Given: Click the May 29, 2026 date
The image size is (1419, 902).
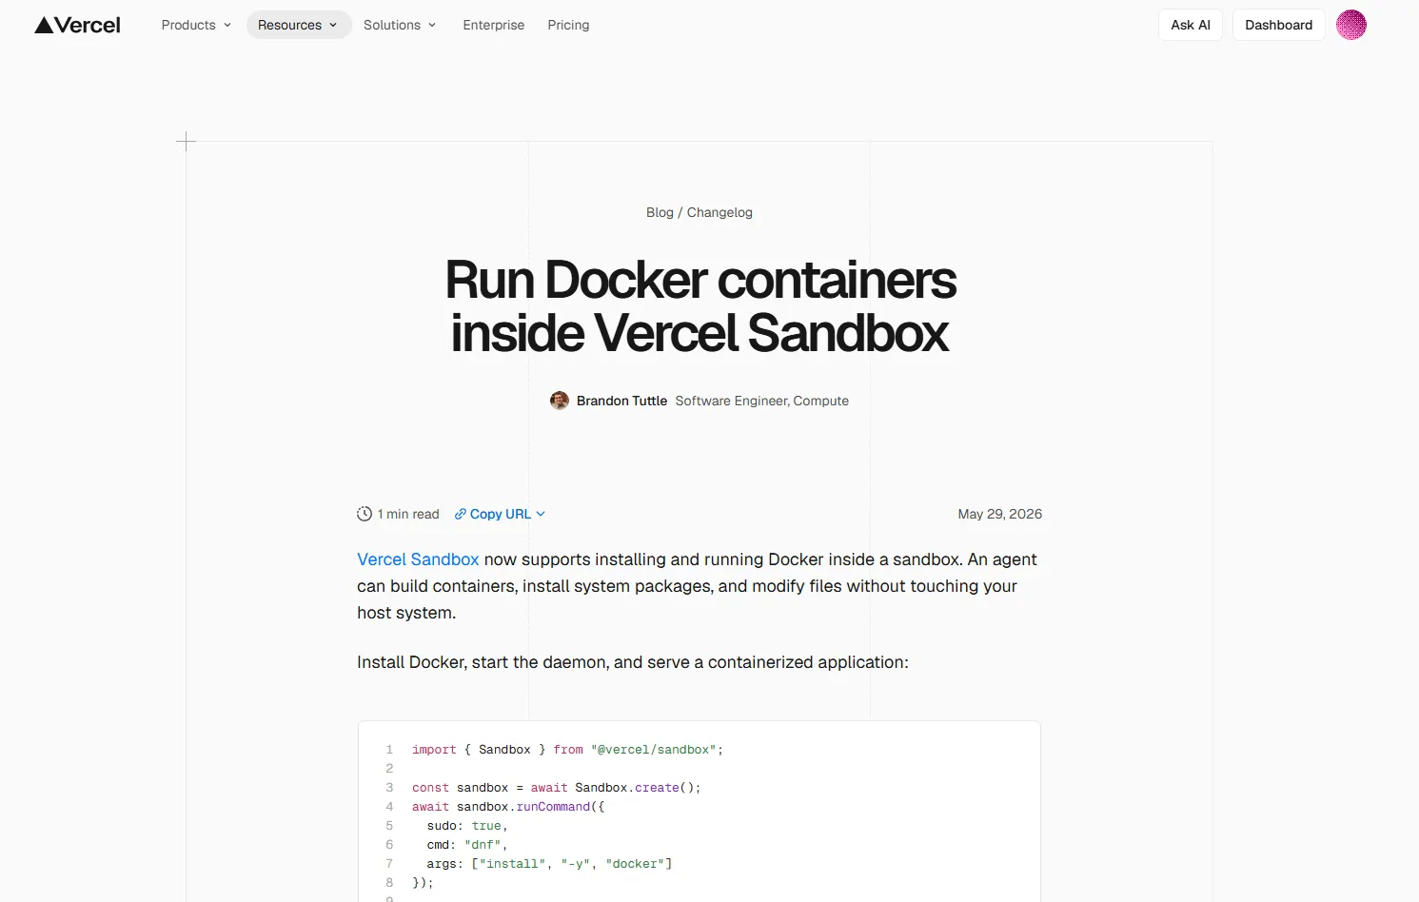Looking at the screenshot, I should 999,514.
